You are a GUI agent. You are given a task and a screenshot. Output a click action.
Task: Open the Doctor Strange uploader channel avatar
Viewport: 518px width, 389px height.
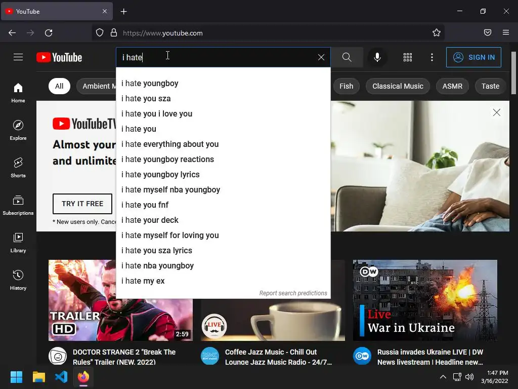58,356
